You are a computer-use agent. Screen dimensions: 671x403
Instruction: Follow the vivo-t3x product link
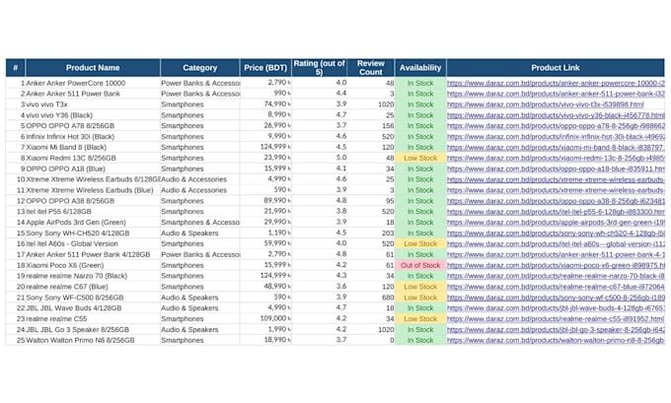pyautogui.click(x=545, y=104)
